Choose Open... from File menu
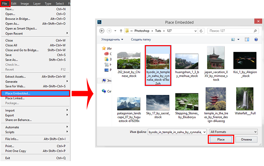The image size is (264, 166). click(x=35, y=14)
